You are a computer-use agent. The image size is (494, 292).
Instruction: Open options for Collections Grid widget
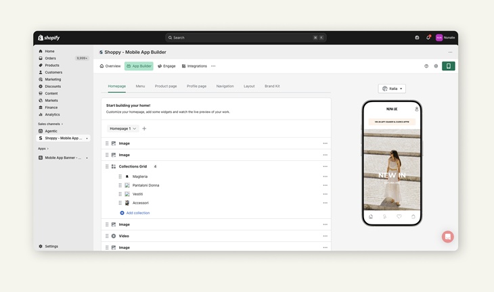325,166
